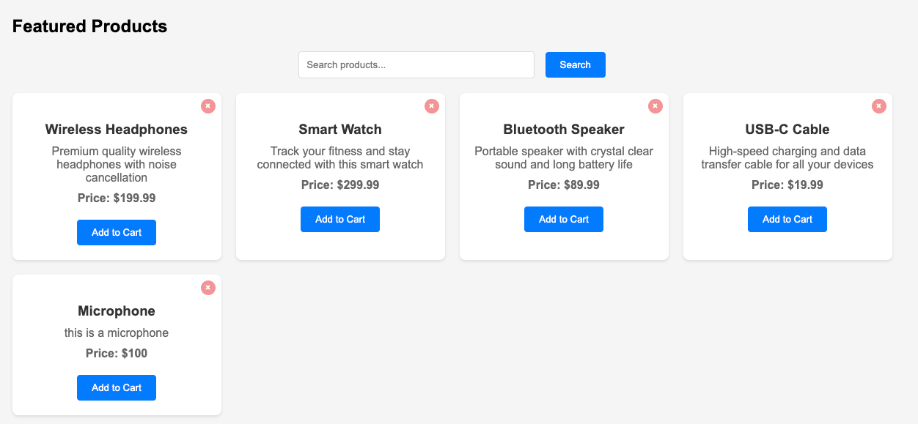
Task: Add Wireless Headphones to cart
Action: pyautogui.click(x=116, y=232)
